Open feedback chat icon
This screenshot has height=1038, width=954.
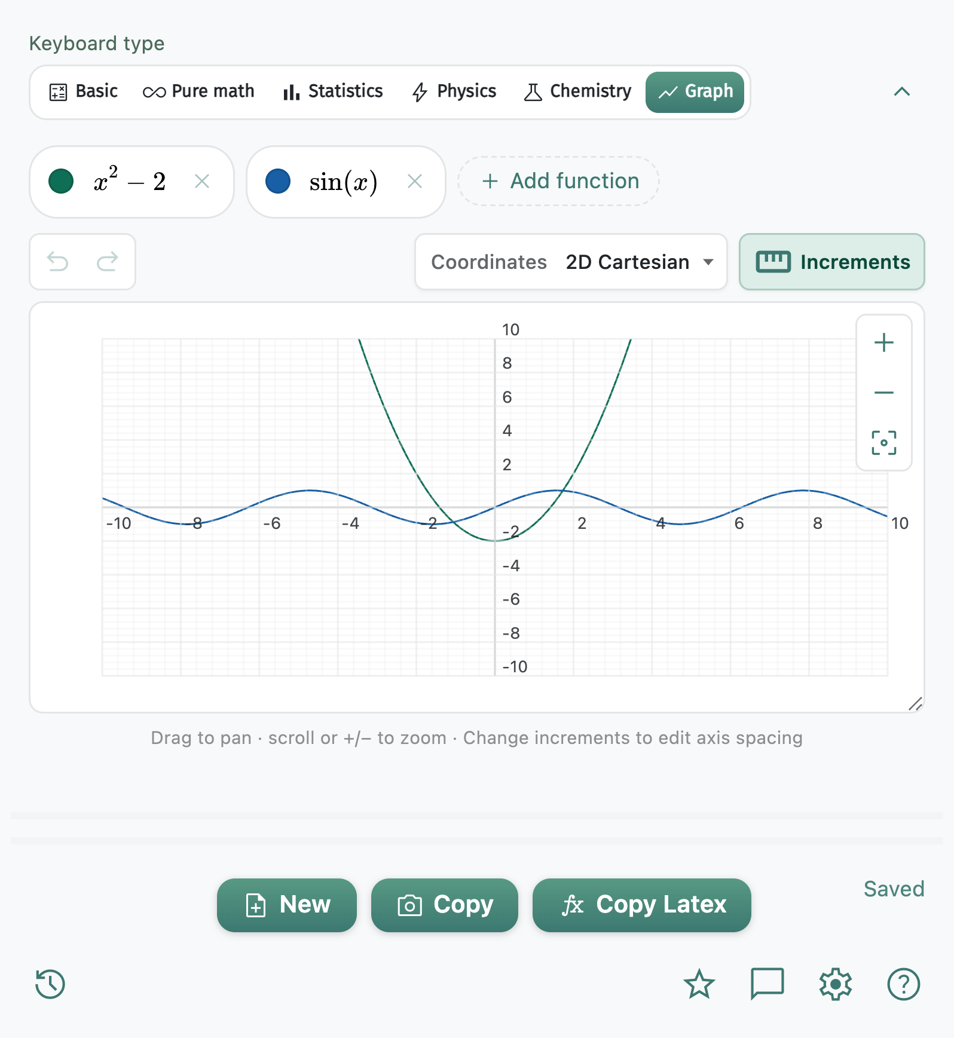click(767, 984)
